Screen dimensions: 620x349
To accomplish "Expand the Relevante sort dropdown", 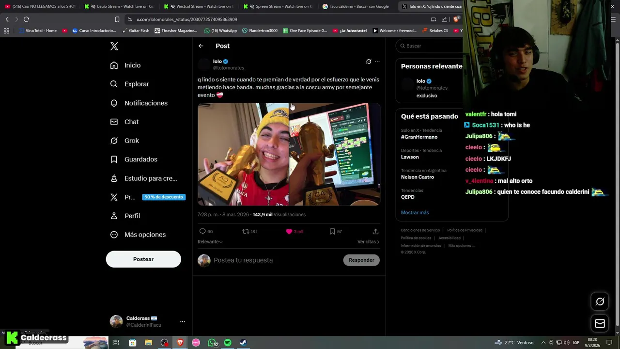I will click(x=210, y=242).
